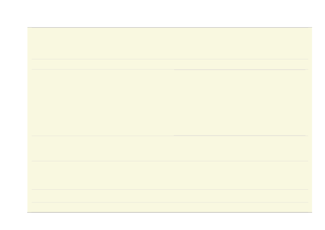Select the medium blank row above the two thin rows
325x230 pixels.
click(x=170, y=175)
